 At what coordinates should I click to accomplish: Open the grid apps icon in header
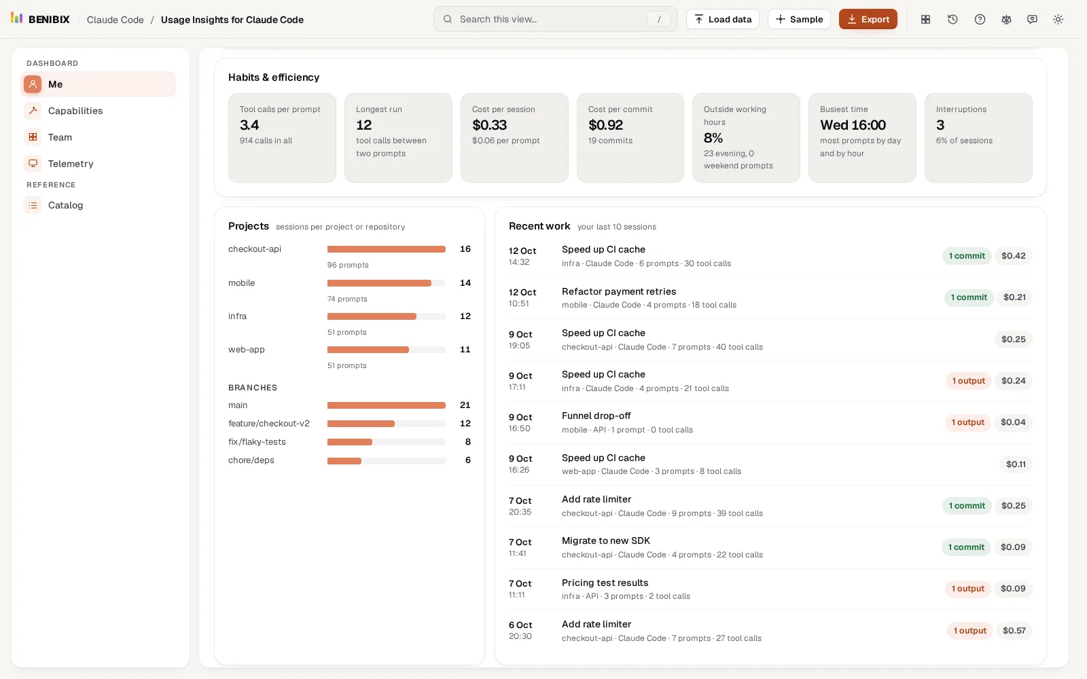point(925,19)
